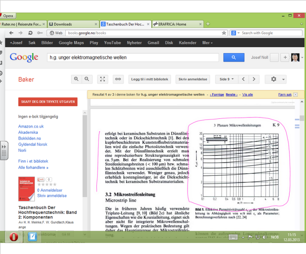Click the Google books search query field
The image size is (306, 254).
133,58
